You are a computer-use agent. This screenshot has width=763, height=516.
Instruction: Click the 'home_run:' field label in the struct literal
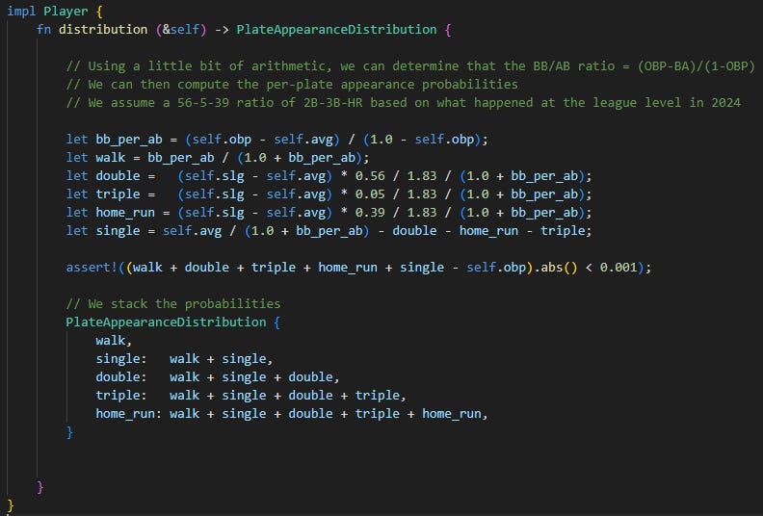coord(128,414)
